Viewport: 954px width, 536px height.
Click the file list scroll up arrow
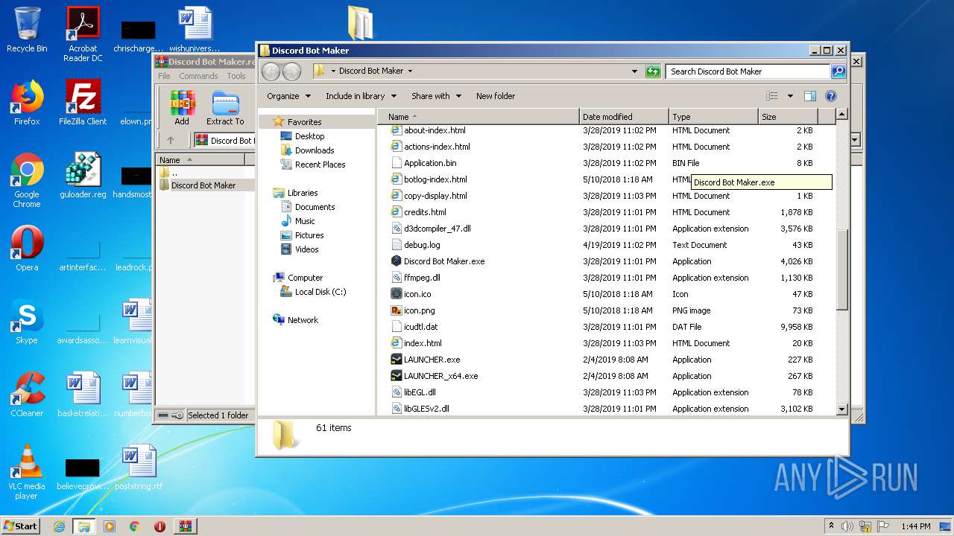tap(842, 115)
